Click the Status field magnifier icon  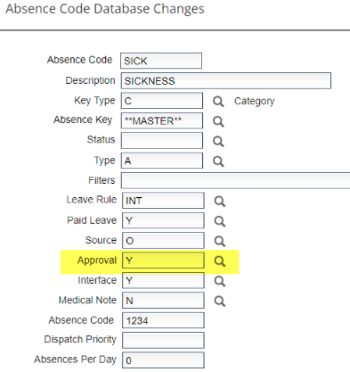click(218, 141)
